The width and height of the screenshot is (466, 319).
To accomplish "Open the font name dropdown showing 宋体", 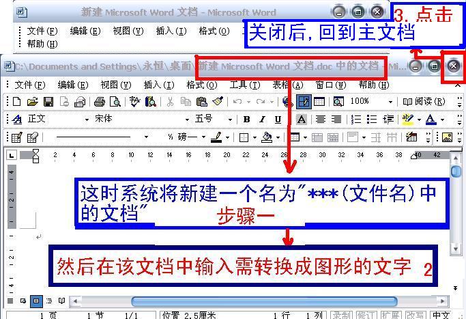I will [x=136, y=119].
